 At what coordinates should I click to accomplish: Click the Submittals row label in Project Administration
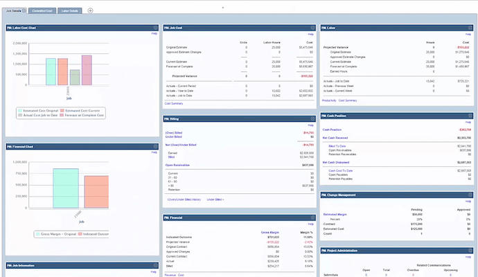coord(330,275)
